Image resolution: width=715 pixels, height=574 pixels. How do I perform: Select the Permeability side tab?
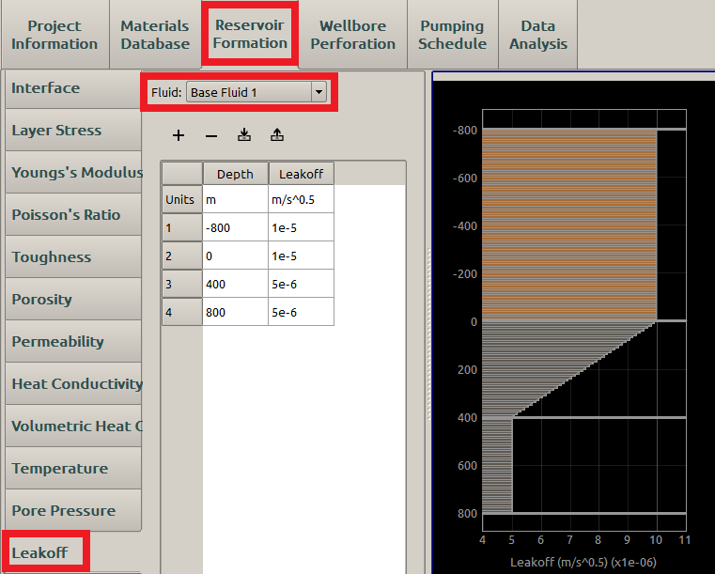point(73,342)
